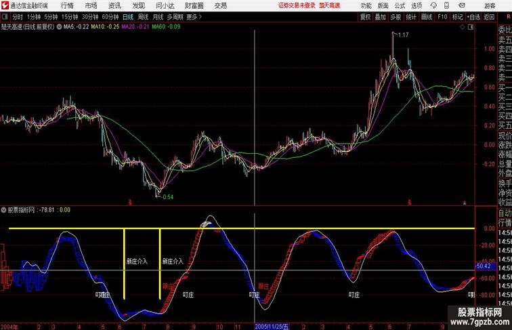Open the main chart indicator dropdown circle

point(59,27)
